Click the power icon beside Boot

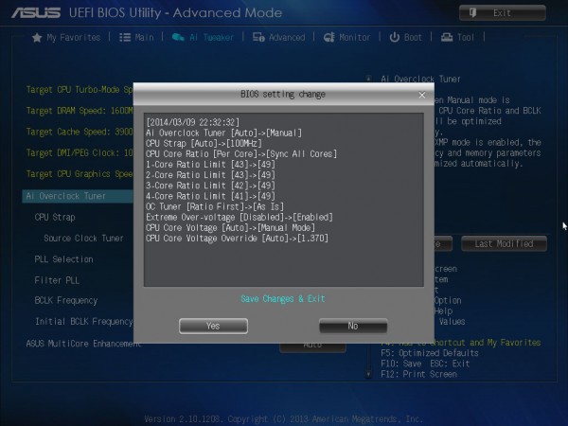point(394,37)
